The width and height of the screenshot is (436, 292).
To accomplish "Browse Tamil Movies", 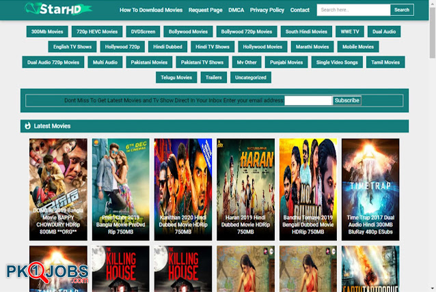I will (385, 62).
